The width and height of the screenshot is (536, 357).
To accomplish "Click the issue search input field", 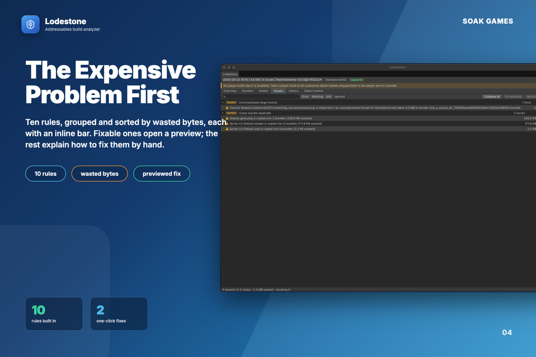I will (x=261, y=96).
